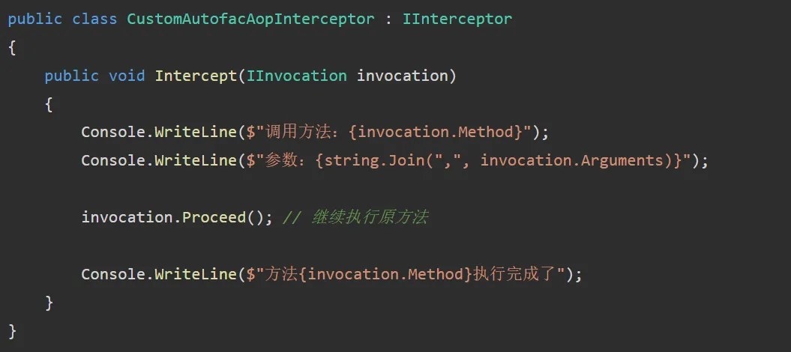The width and height of the screenshot is (791, 352).
Task: Click the invocation parameter in the method signature
Action: [403, 76]
